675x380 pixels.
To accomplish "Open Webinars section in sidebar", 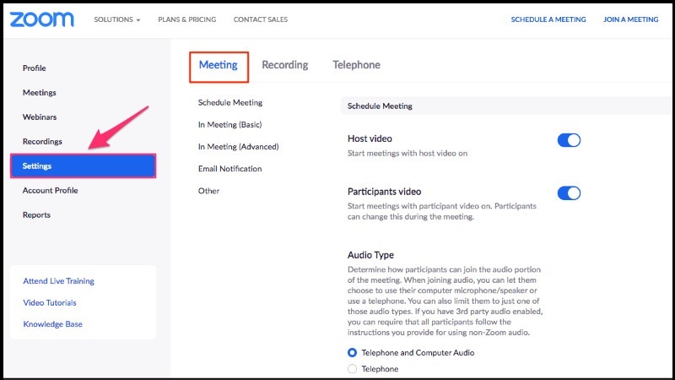I will click(x=40, y=117).
